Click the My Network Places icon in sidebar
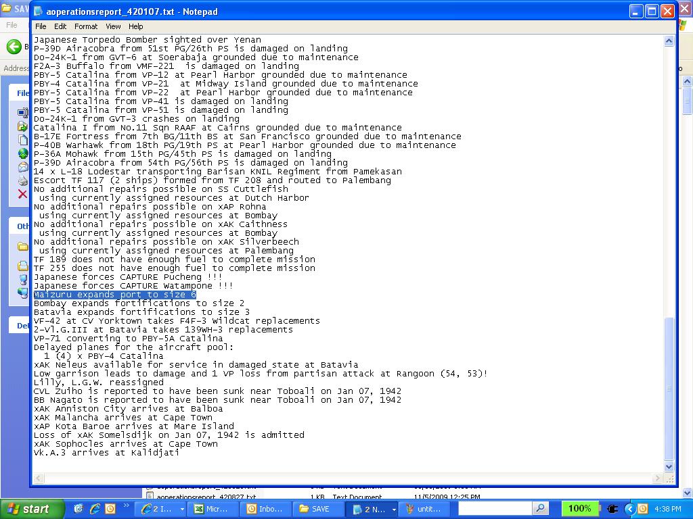 click(x=22, y=292)
